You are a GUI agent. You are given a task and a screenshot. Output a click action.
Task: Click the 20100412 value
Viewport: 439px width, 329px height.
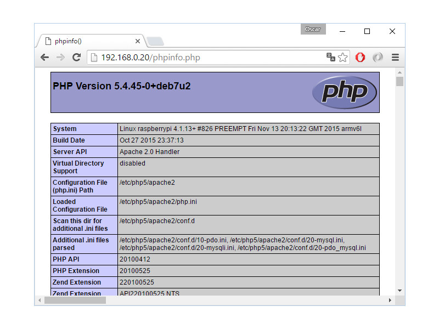pyautogui.click(x=135, y=259)
